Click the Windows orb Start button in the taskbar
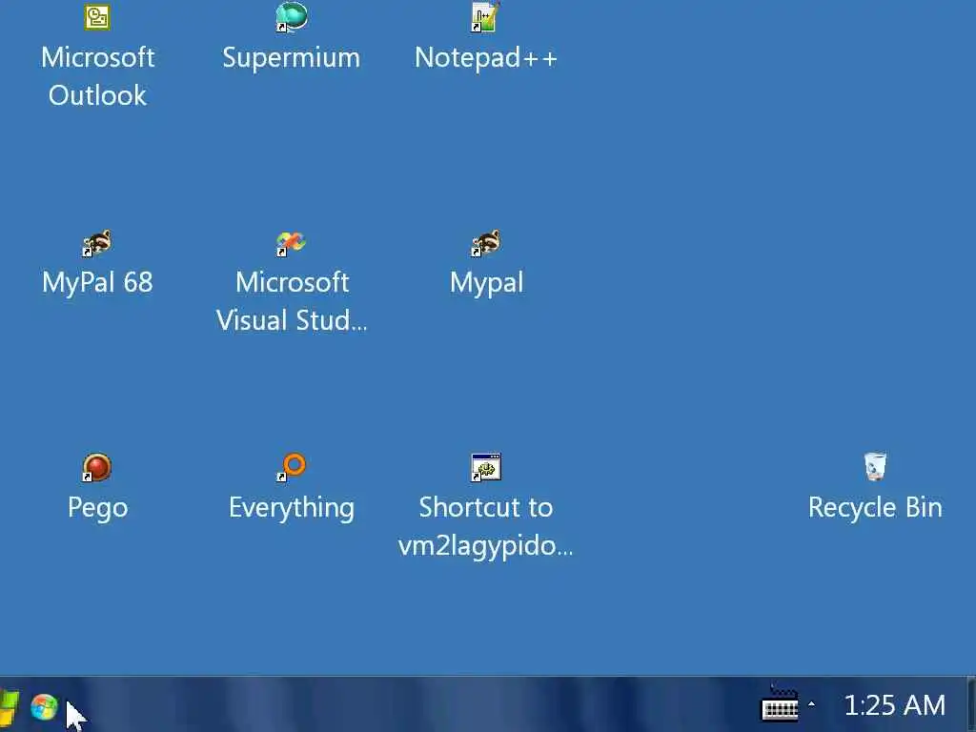 click(44, 707)
